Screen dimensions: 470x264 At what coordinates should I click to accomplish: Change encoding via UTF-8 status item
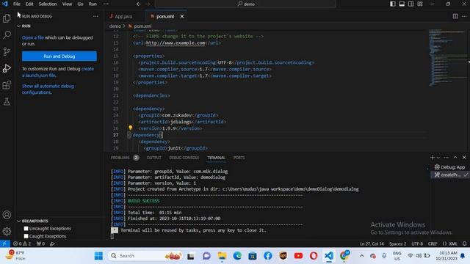pos(417,243)
